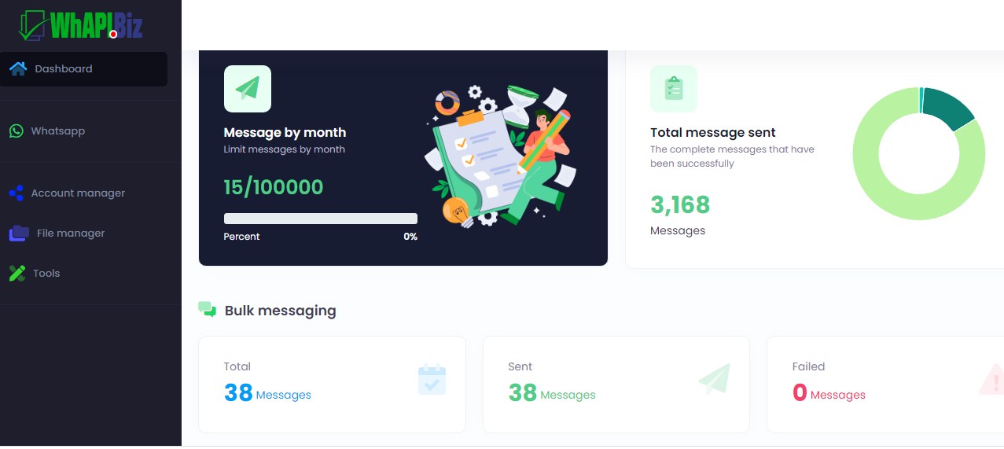
Task: Click the clipboard icon above Total message sent
Action: tap(674, 89)
